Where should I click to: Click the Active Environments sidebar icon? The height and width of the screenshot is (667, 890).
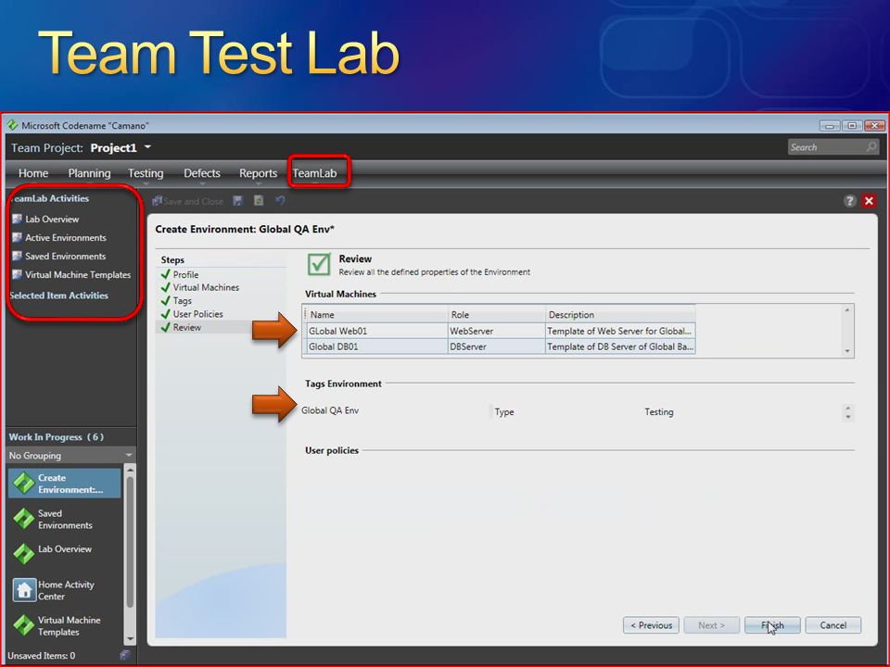coord(17,238)
